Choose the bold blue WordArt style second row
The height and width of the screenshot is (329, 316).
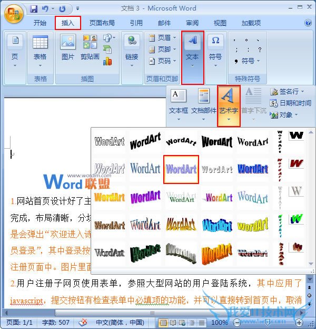click(x=253, y=169)
